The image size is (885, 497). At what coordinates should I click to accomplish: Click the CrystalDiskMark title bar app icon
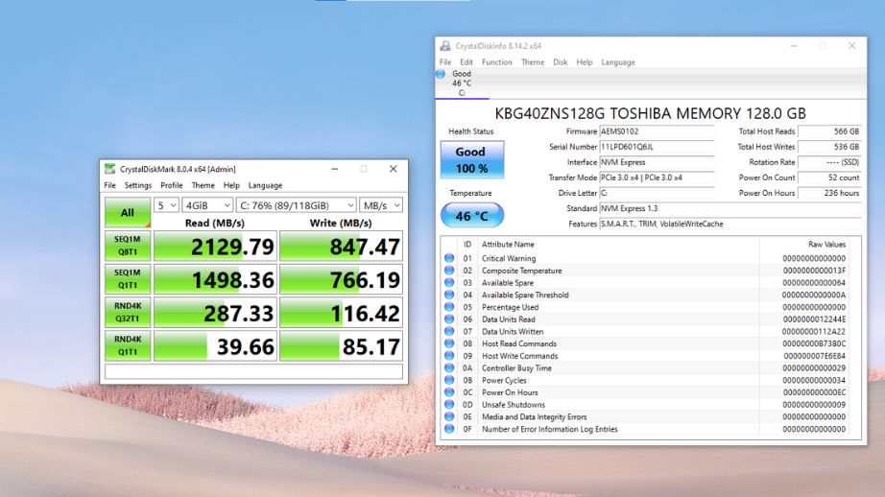coord(111,169)
